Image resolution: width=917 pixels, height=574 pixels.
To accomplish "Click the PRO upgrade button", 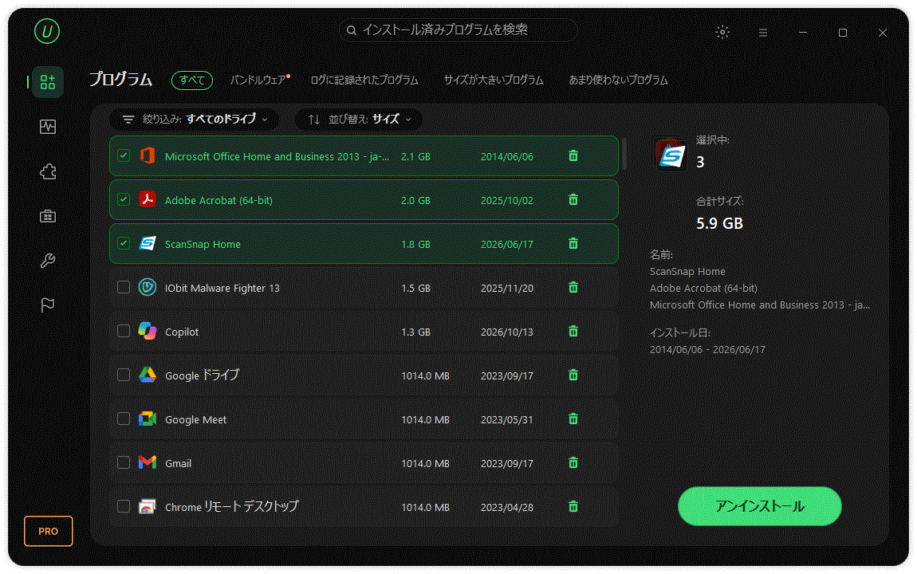I will point(49,531).
